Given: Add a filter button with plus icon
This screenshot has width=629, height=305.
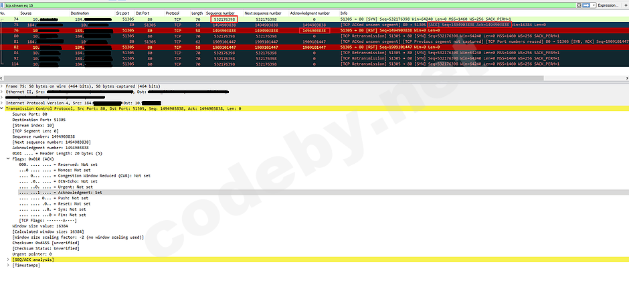Looking at the screenshot, I should 626,5.
